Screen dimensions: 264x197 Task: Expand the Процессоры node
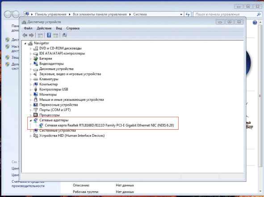click(x=31, y=115)
